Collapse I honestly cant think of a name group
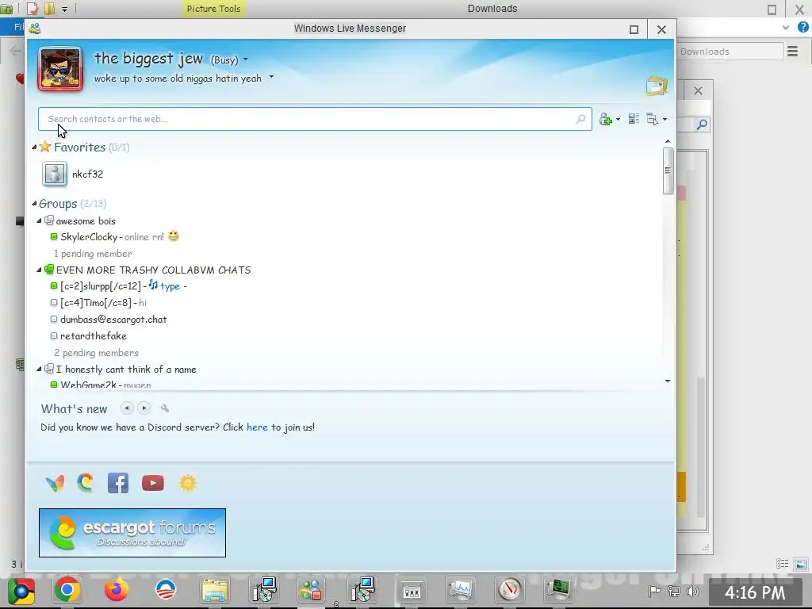Viewport: 812px width, 609px height. click(x=39, y=370)
